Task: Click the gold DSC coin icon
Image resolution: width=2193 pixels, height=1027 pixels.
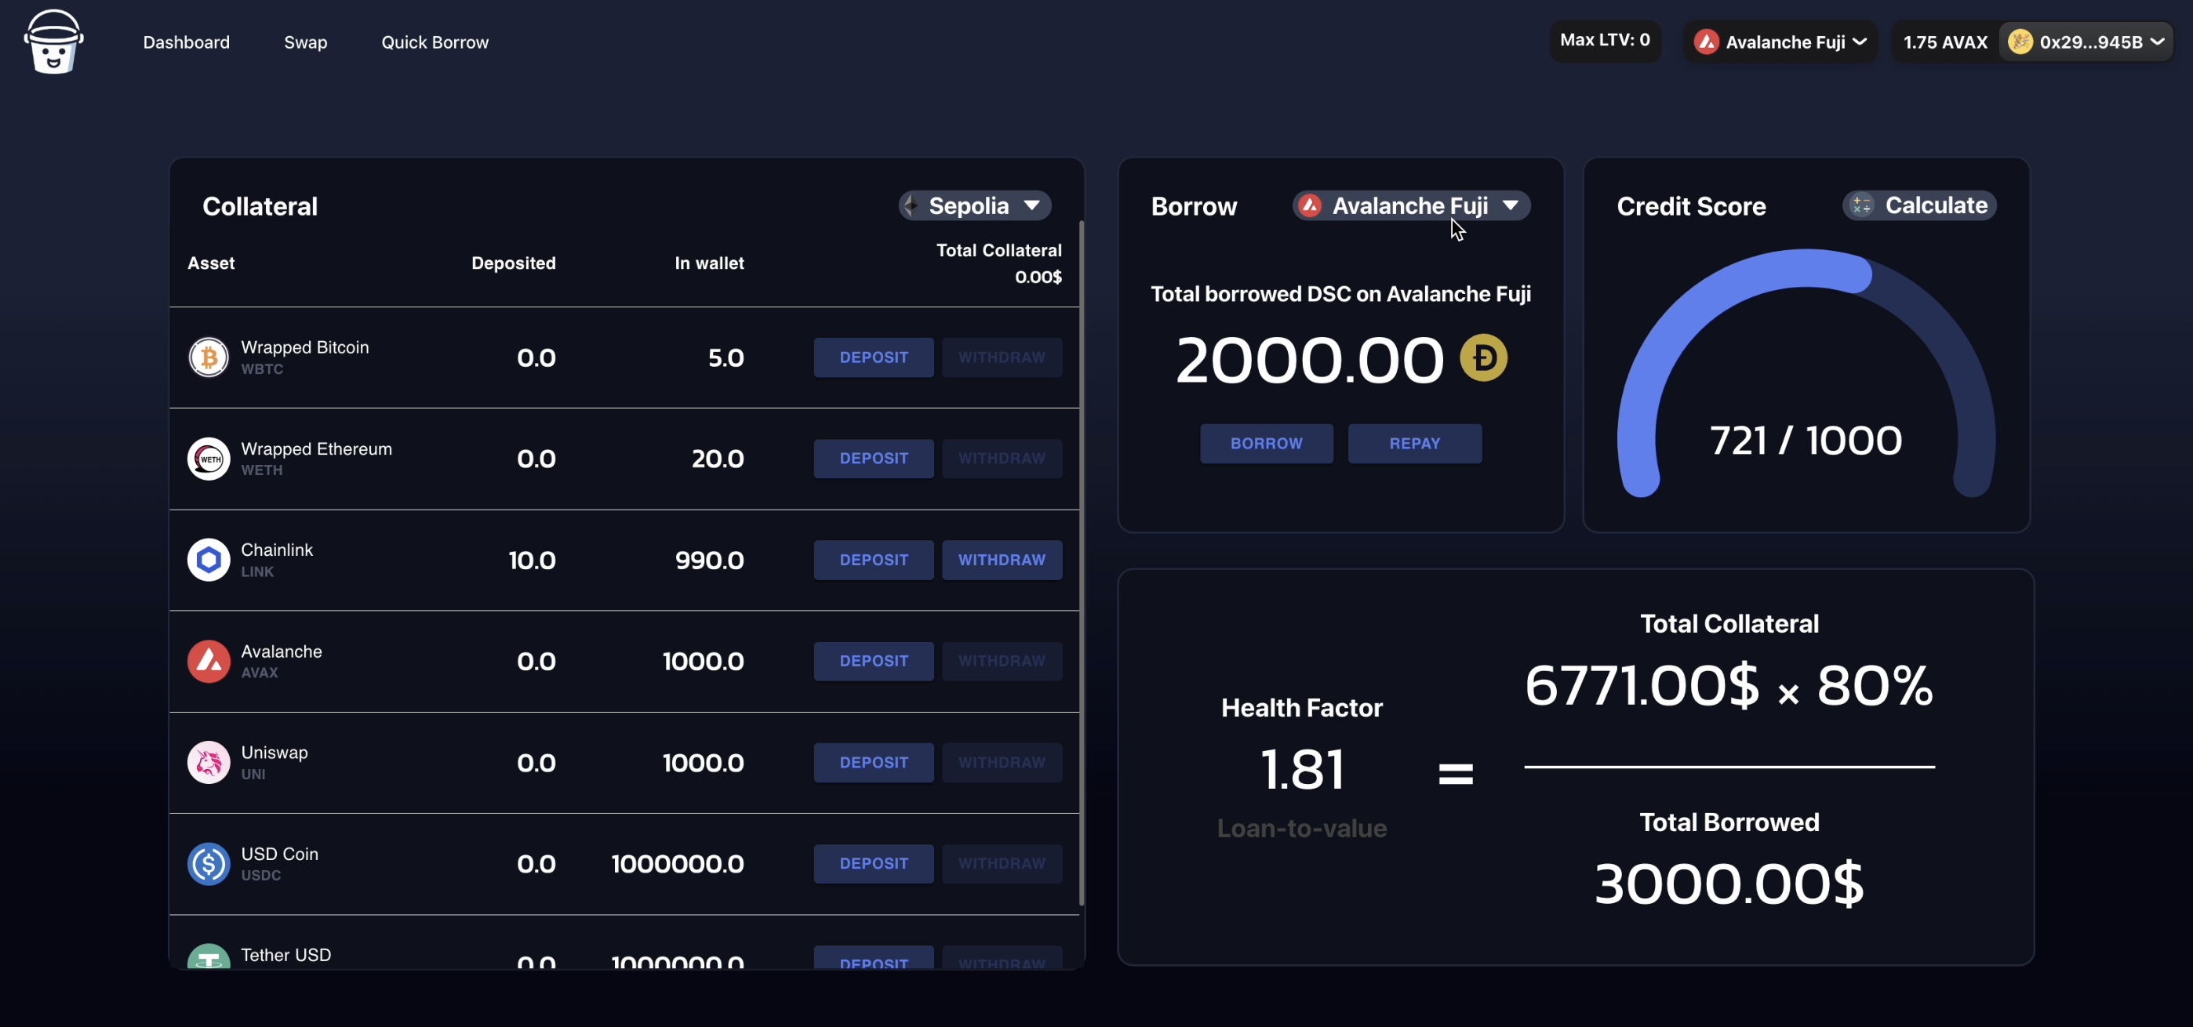Action: pos(1484,357)
